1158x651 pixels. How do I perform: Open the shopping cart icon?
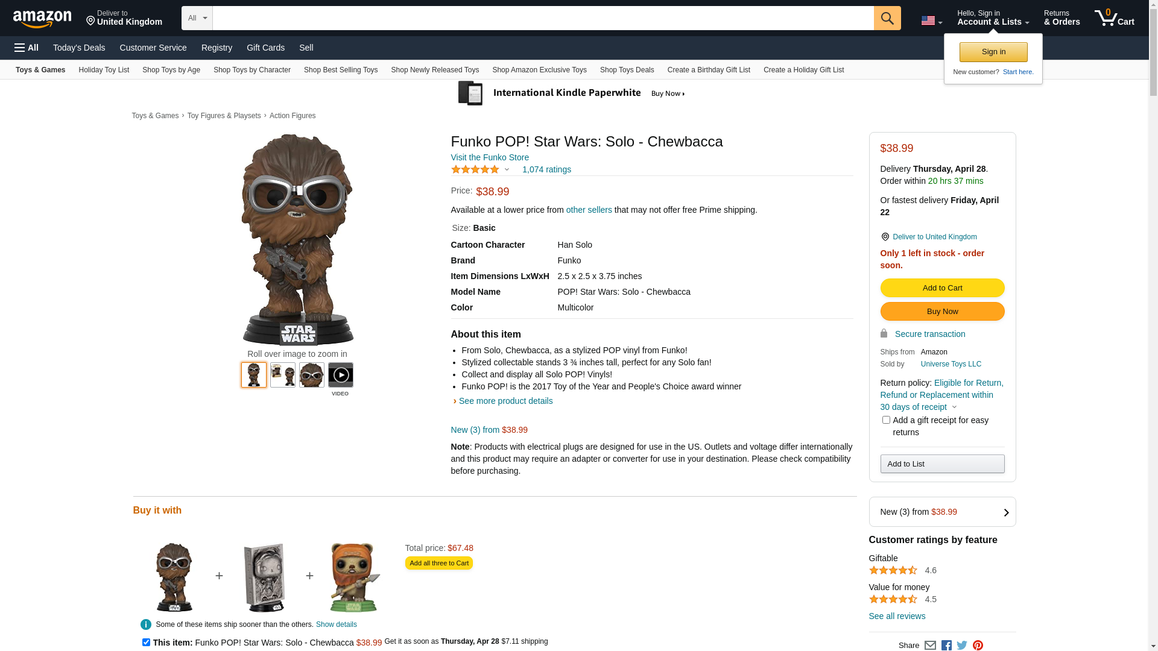[1114, 17]
